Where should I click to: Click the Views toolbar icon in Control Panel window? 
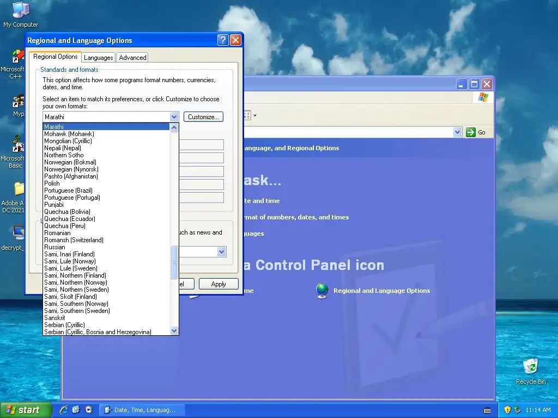click(x=247, y=115)
